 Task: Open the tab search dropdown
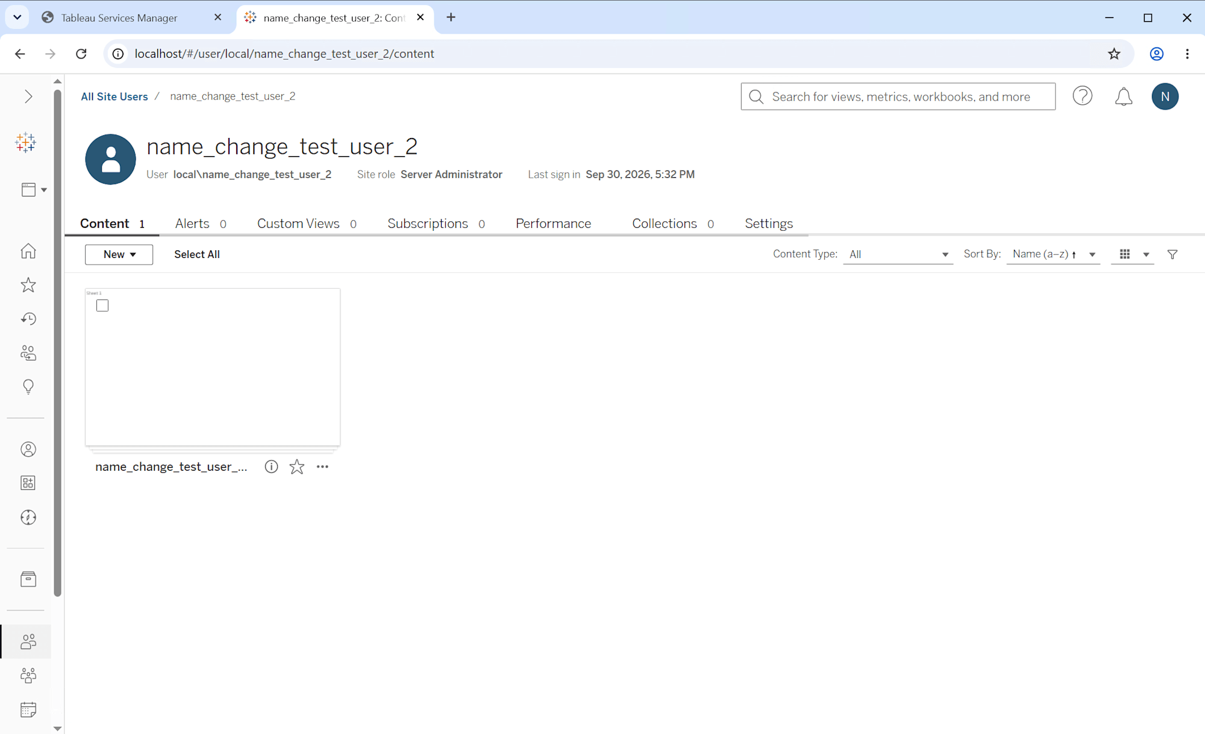point(17,17)
